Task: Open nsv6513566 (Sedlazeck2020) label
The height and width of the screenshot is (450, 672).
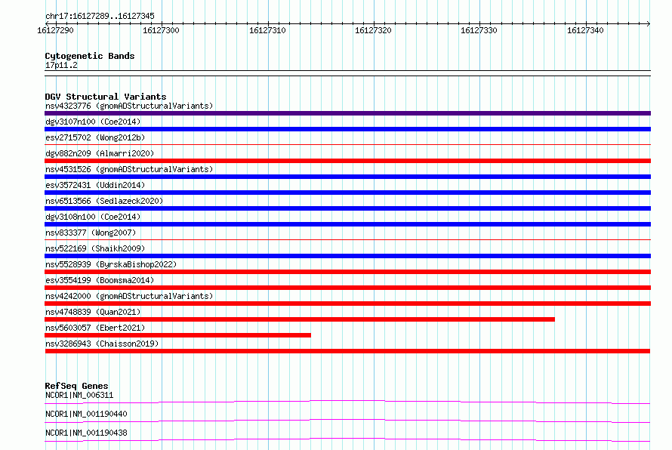Action: pyautogui.click(x=104, y=201)
